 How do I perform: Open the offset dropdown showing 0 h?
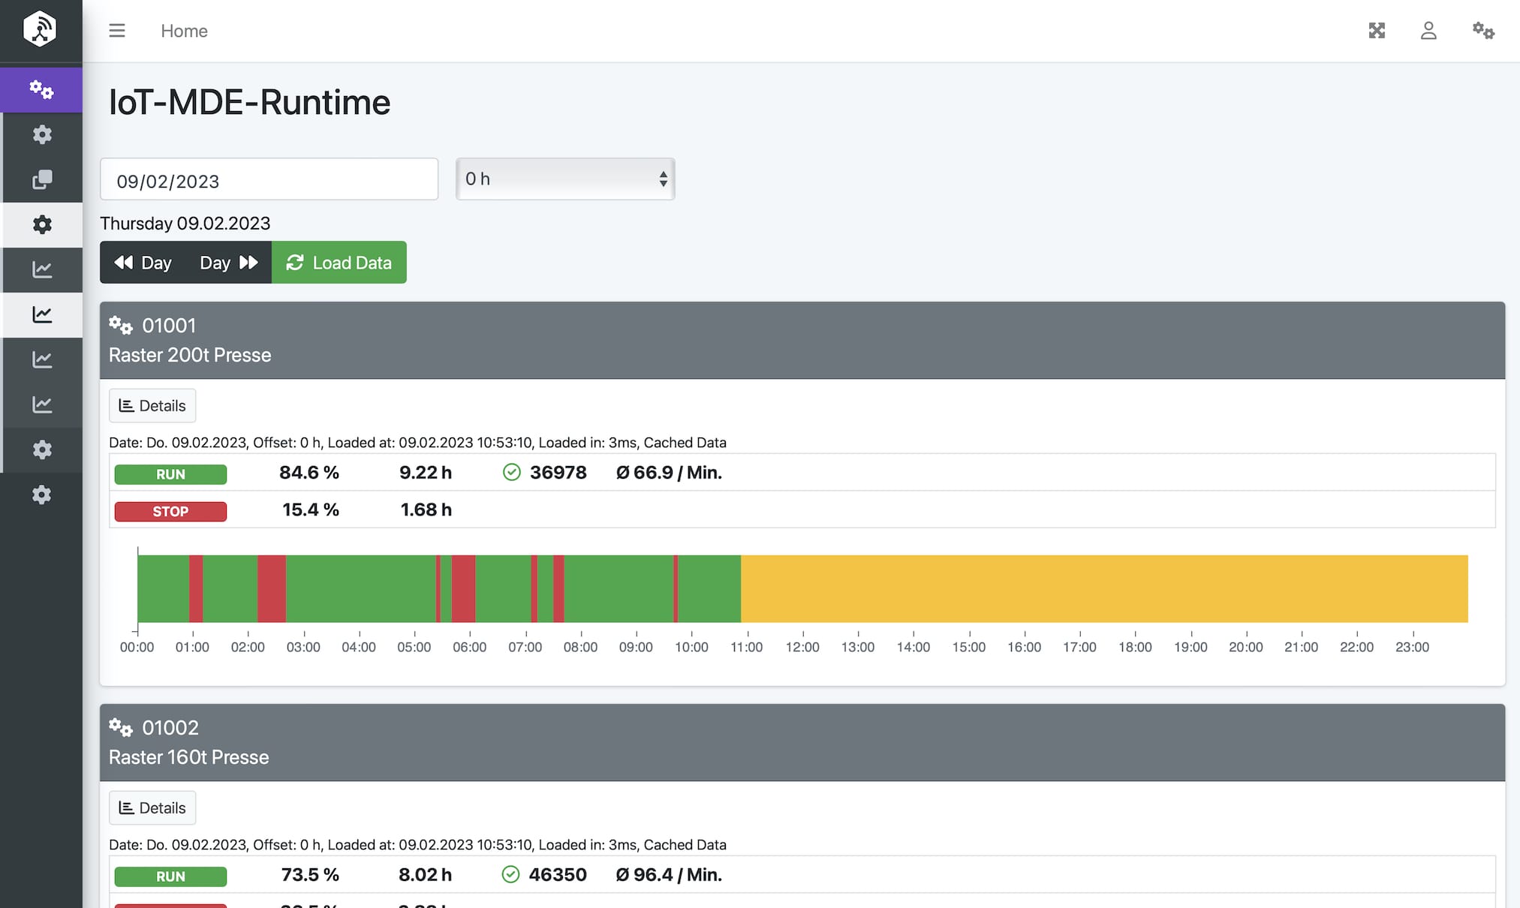[x=565, y=179]
